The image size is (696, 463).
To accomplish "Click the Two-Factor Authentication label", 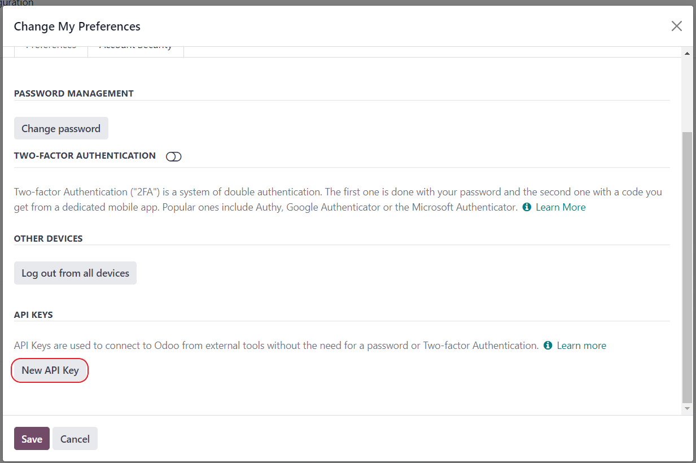I will (x=85, y=156).
